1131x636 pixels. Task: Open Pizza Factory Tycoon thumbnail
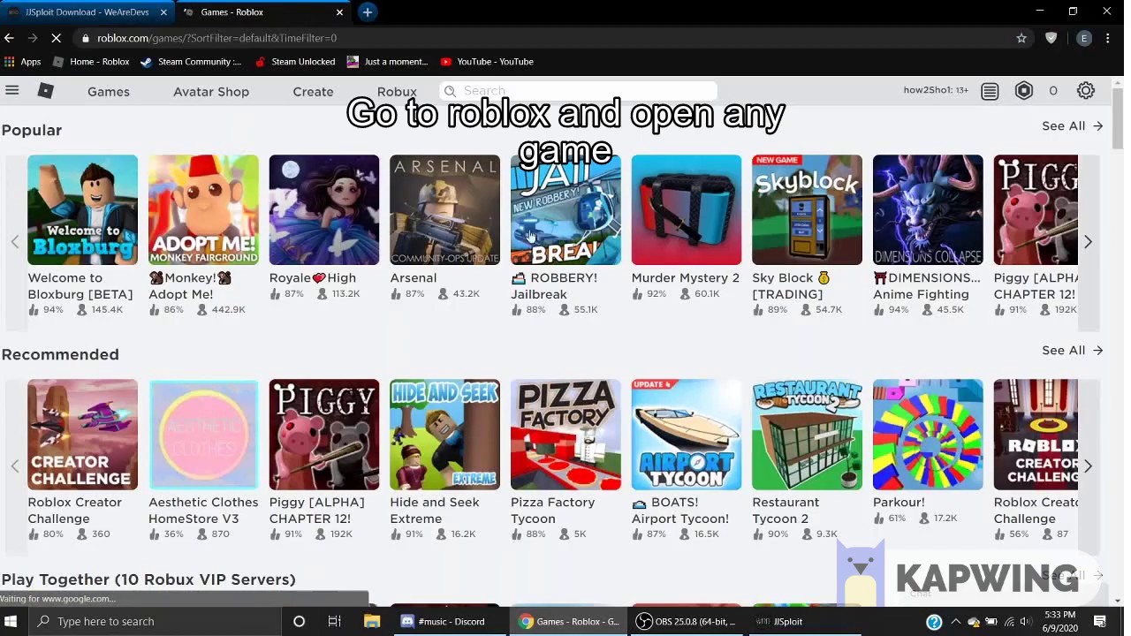tap(565, 434)
